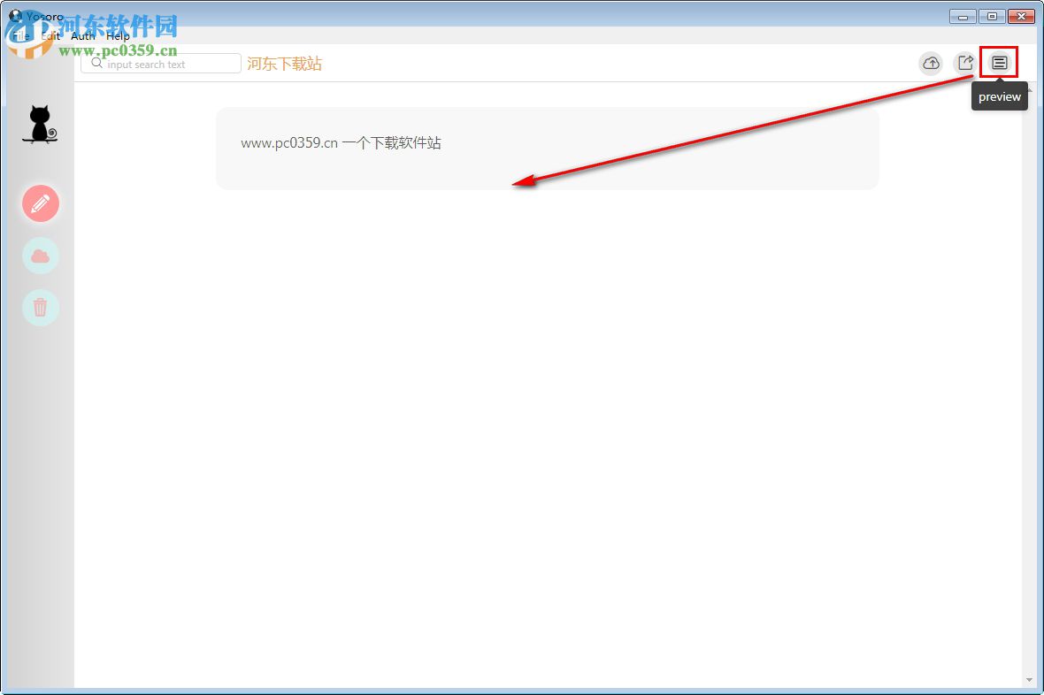The image size is (1044, 695).
Task: Click the black cat logo
Action: [40, 125]
